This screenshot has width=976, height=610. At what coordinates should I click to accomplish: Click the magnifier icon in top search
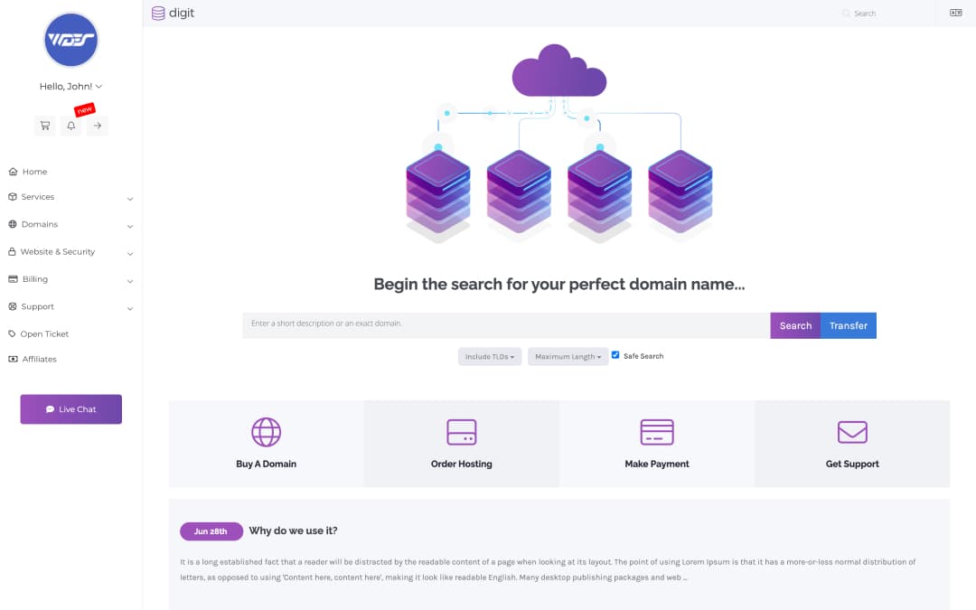coord(846,13)
